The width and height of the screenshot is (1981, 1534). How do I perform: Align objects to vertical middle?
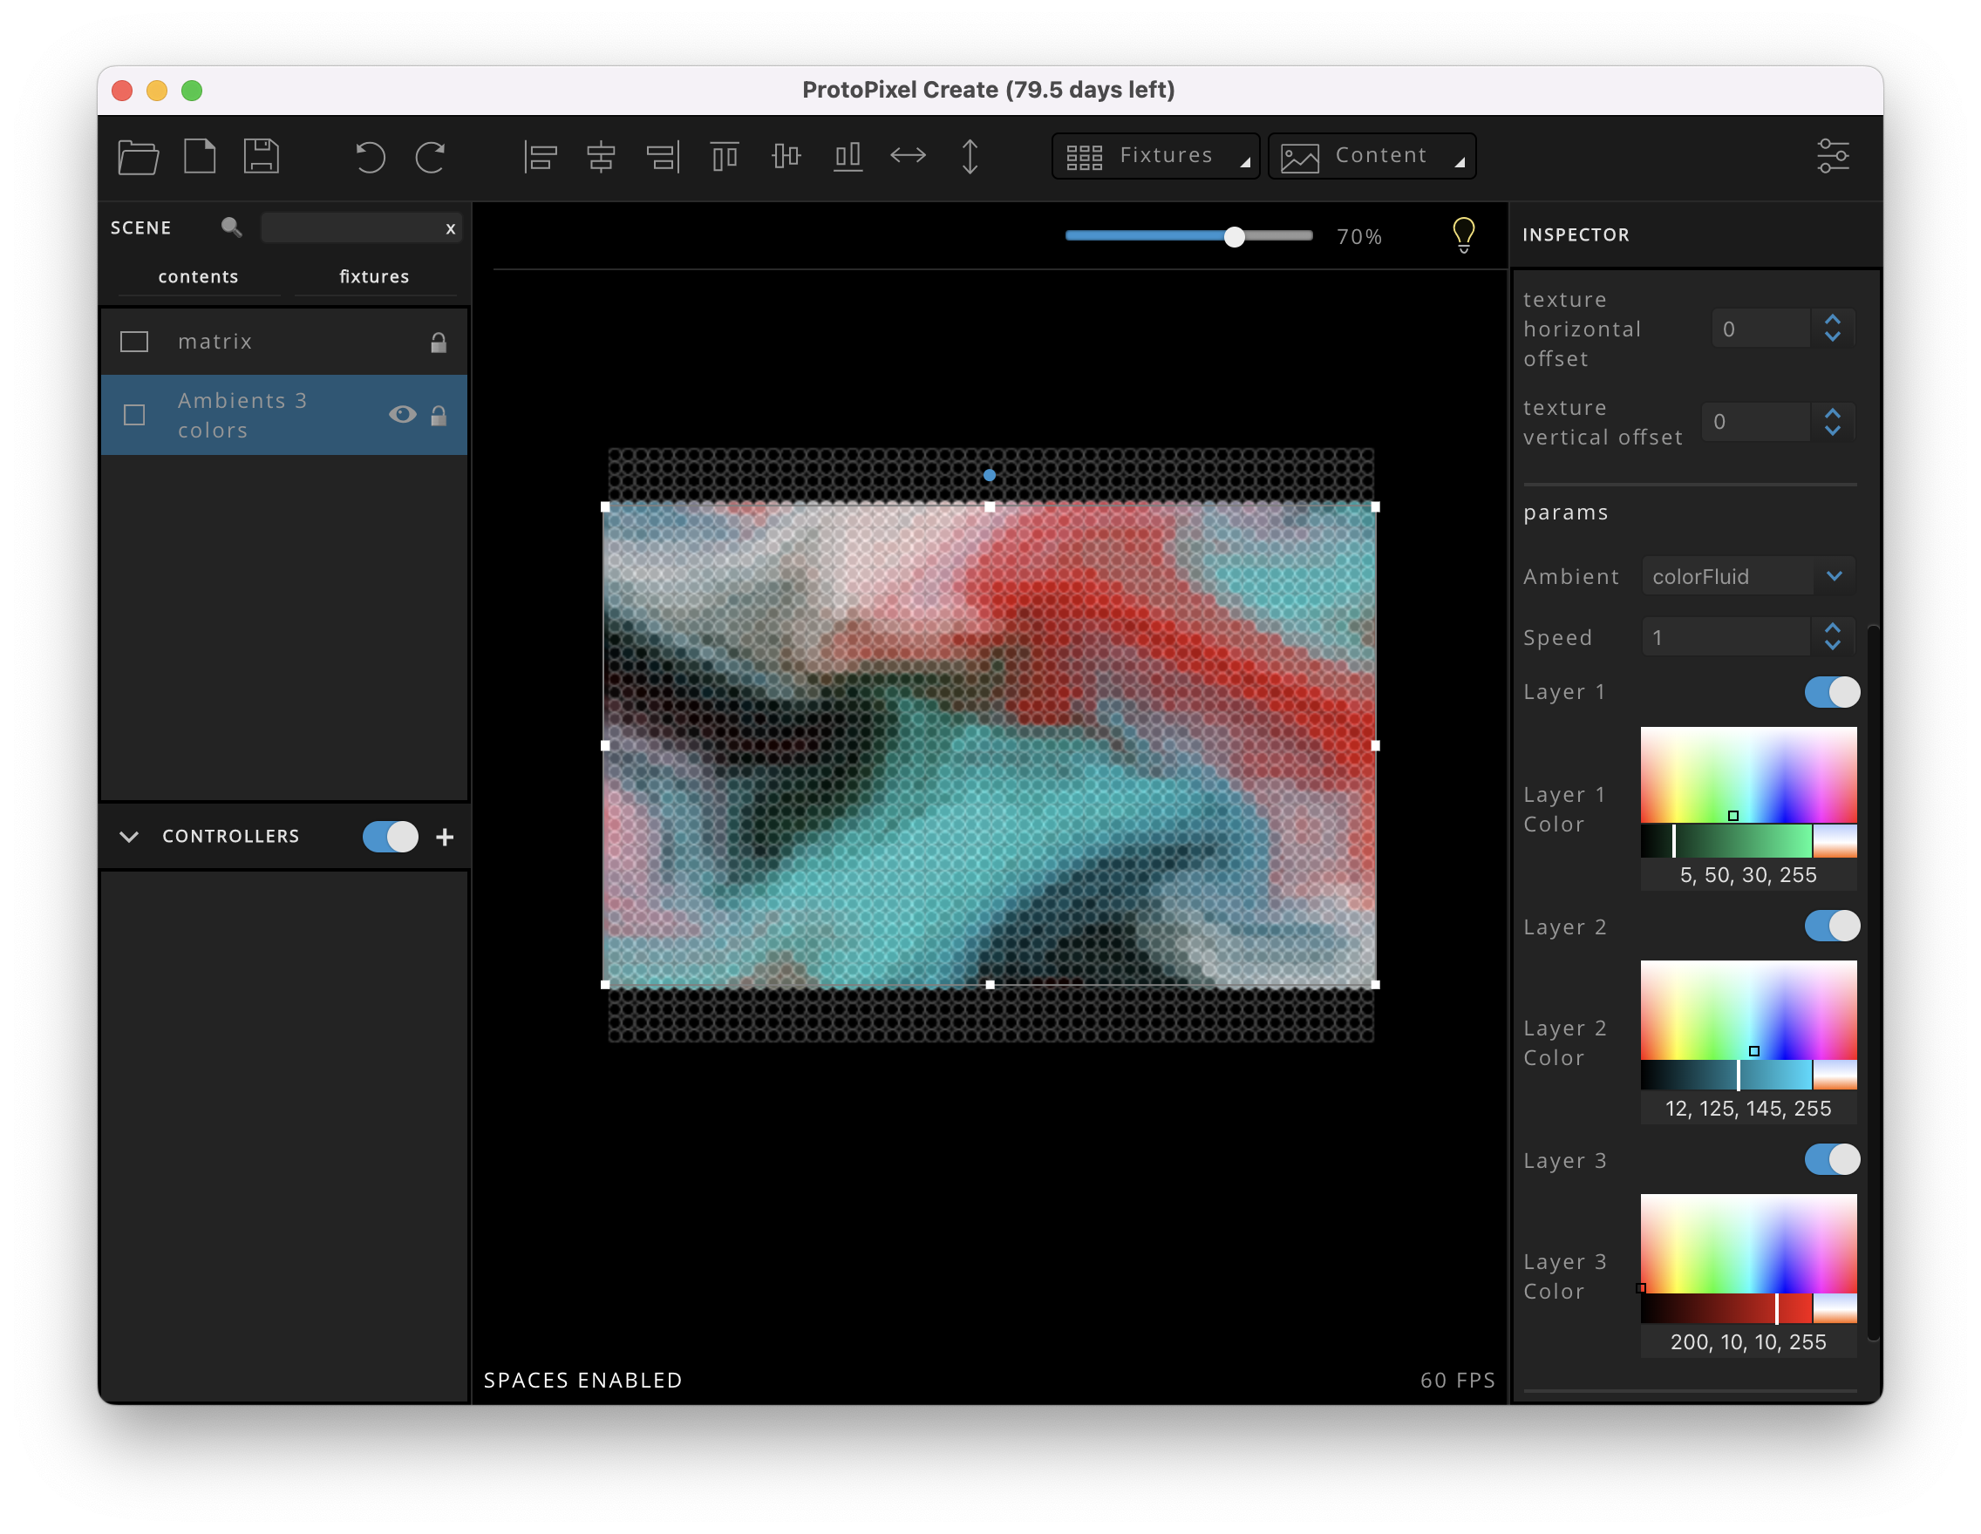pos(786,156)
